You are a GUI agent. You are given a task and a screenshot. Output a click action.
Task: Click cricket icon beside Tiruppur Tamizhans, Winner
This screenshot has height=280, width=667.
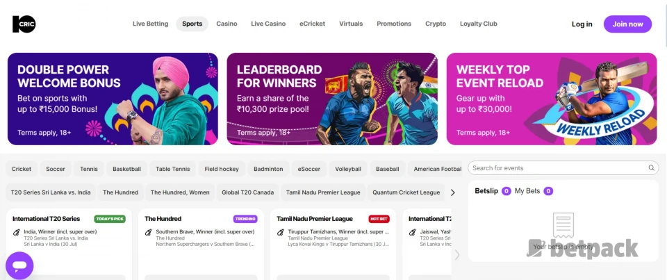[280, 232]
